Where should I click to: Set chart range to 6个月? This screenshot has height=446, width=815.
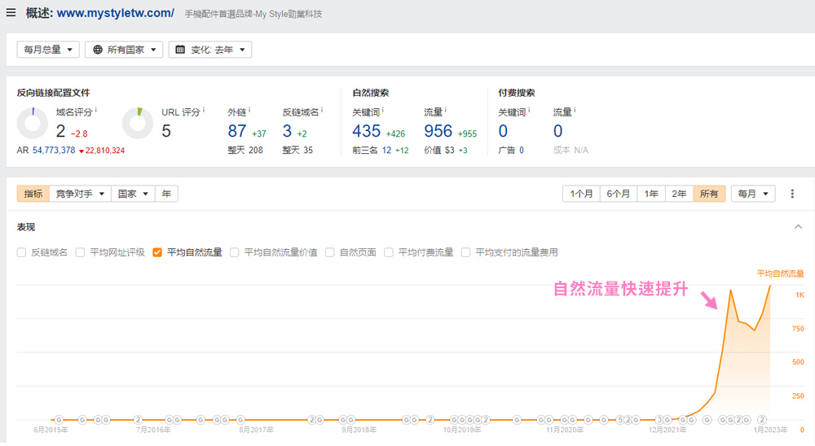[x=619, y=194]
